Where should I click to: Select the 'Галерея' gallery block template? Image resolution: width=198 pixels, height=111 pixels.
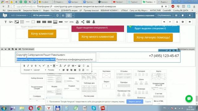point(141,73)
